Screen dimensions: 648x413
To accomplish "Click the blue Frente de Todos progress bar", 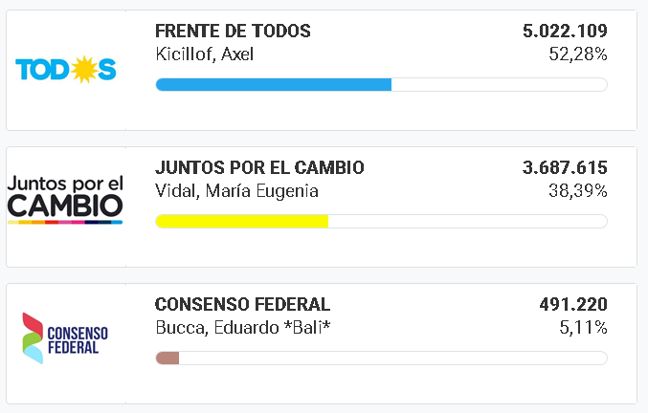I will (x=274, y=85).
